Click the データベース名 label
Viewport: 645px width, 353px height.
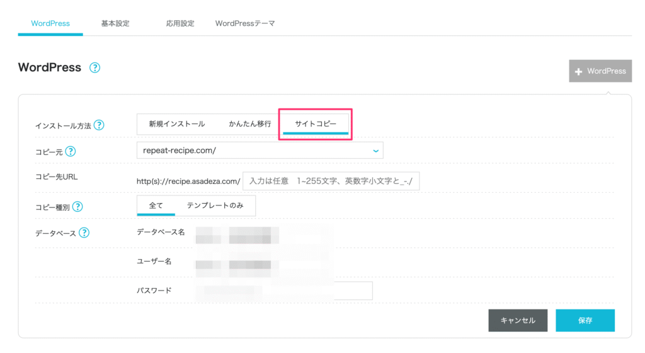pos(161,232)
